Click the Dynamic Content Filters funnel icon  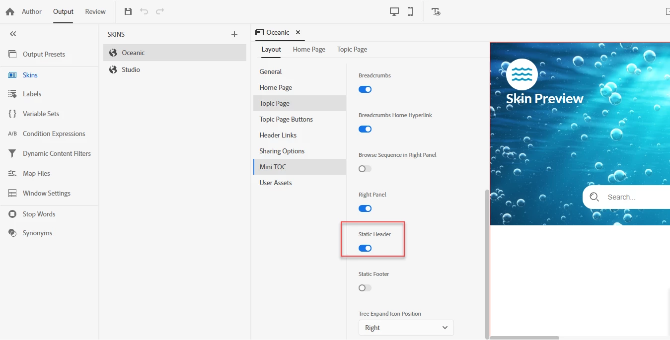[13, 153]
